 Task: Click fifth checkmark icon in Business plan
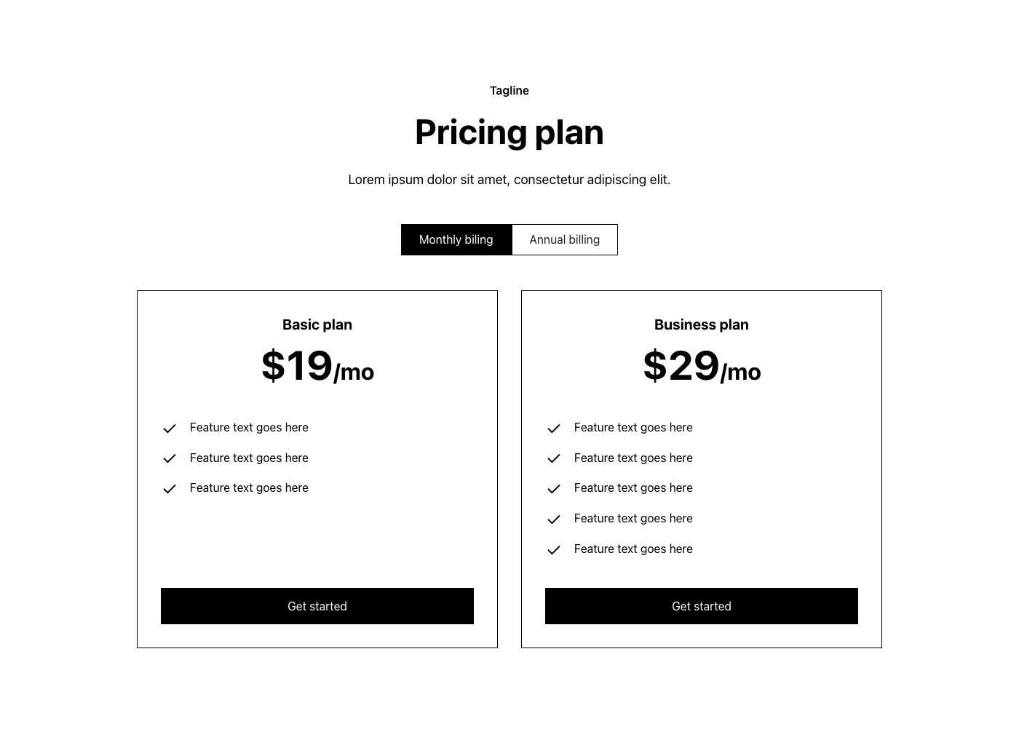click(x=554, y=550)
